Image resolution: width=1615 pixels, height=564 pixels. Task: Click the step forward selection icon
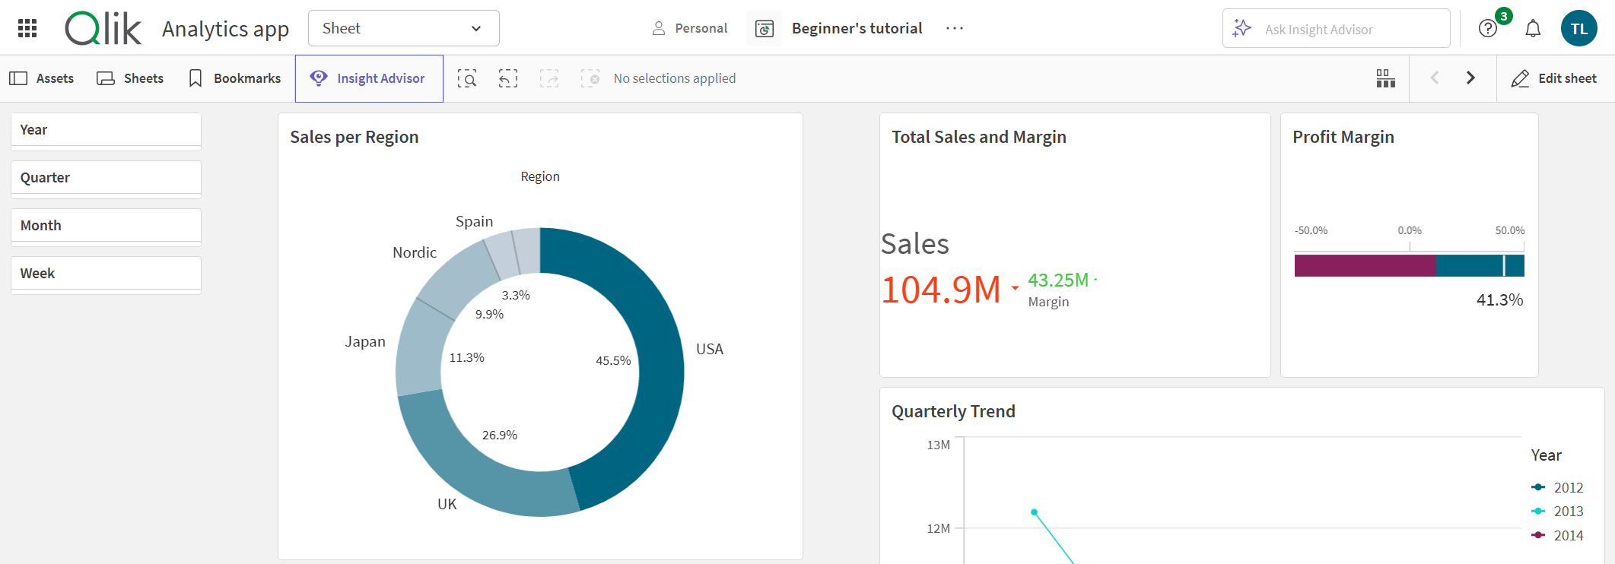[549, 78]
